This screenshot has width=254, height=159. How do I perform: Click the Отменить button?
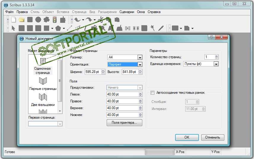coord(213,137)
